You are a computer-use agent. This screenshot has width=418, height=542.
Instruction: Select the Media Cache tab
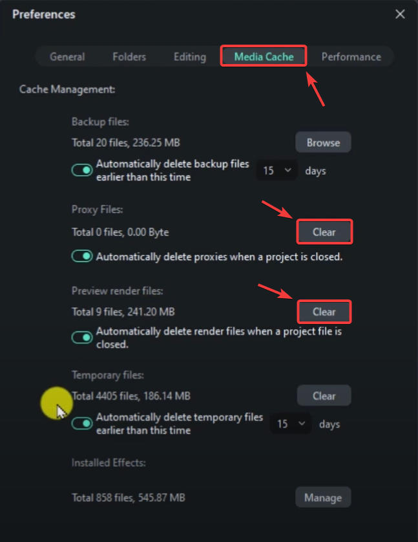click(x=264, y=57)
